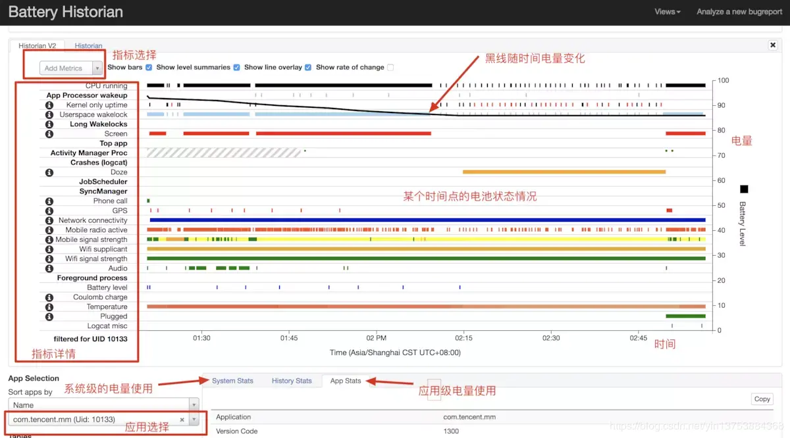Click the Top app label
This screenshot has width=790, height=438.
point(113,143)
